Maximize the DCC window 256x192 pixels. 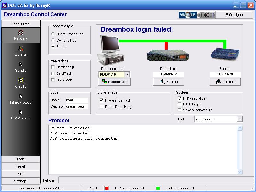click(243, 5)
